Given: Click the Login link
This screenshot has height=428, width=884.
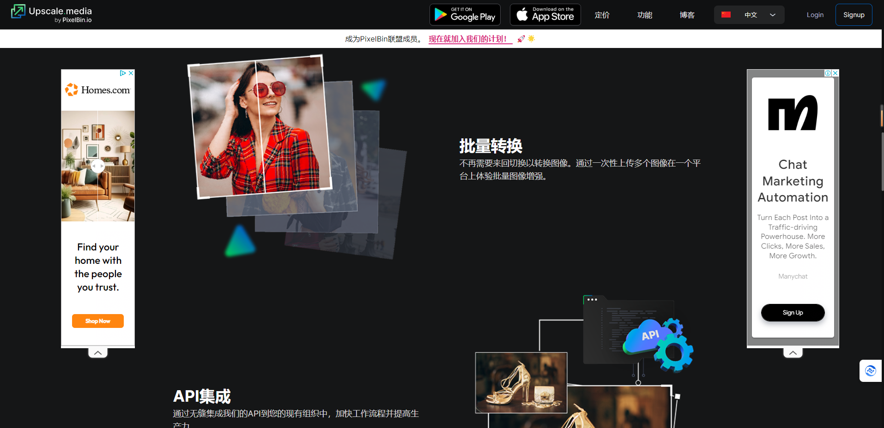Looking at the screenshot, I should 814,14.
